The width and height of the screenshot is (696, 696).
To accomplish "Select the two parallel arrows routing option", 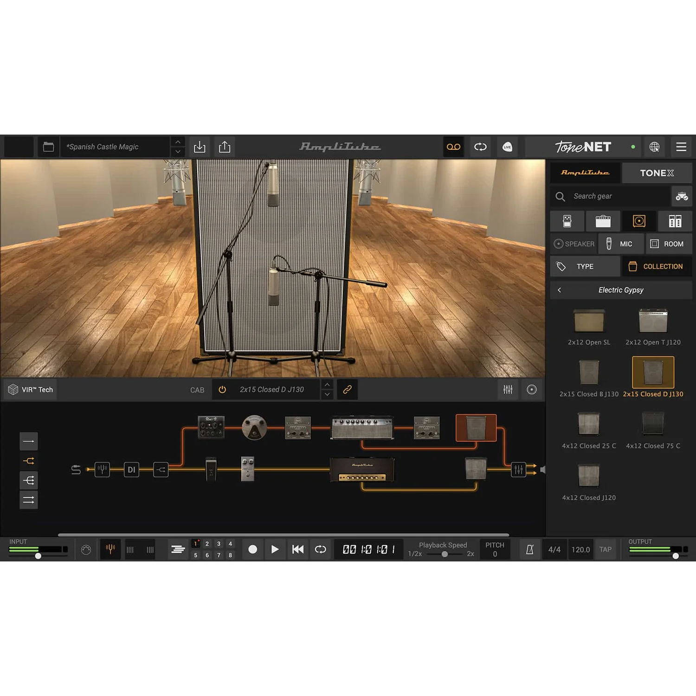I will pos(29,500).
